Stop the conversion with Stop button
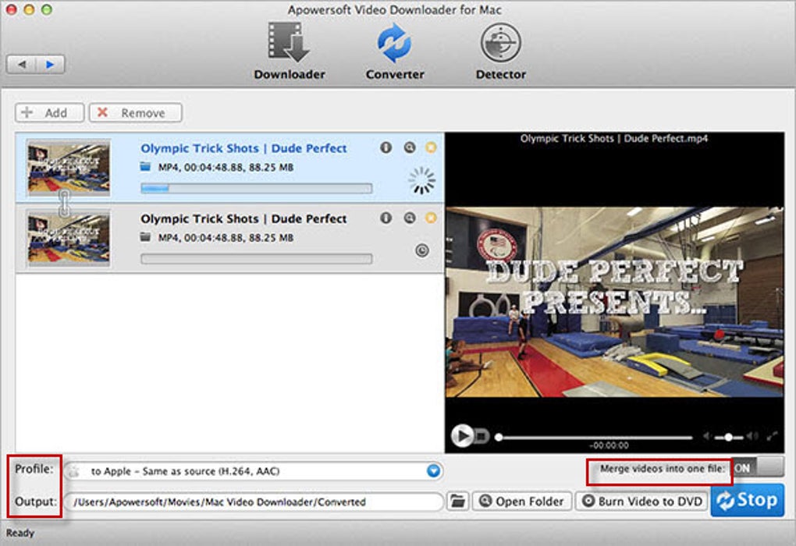 (x=748, y=500)
